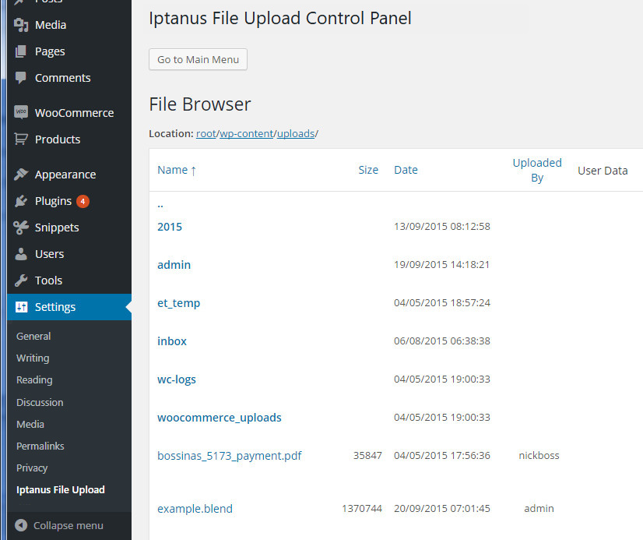Image resolution: width=643 pixels, height=540 pixels.
Task: Open the wp-content breadcrumb link
Action: 246,133
